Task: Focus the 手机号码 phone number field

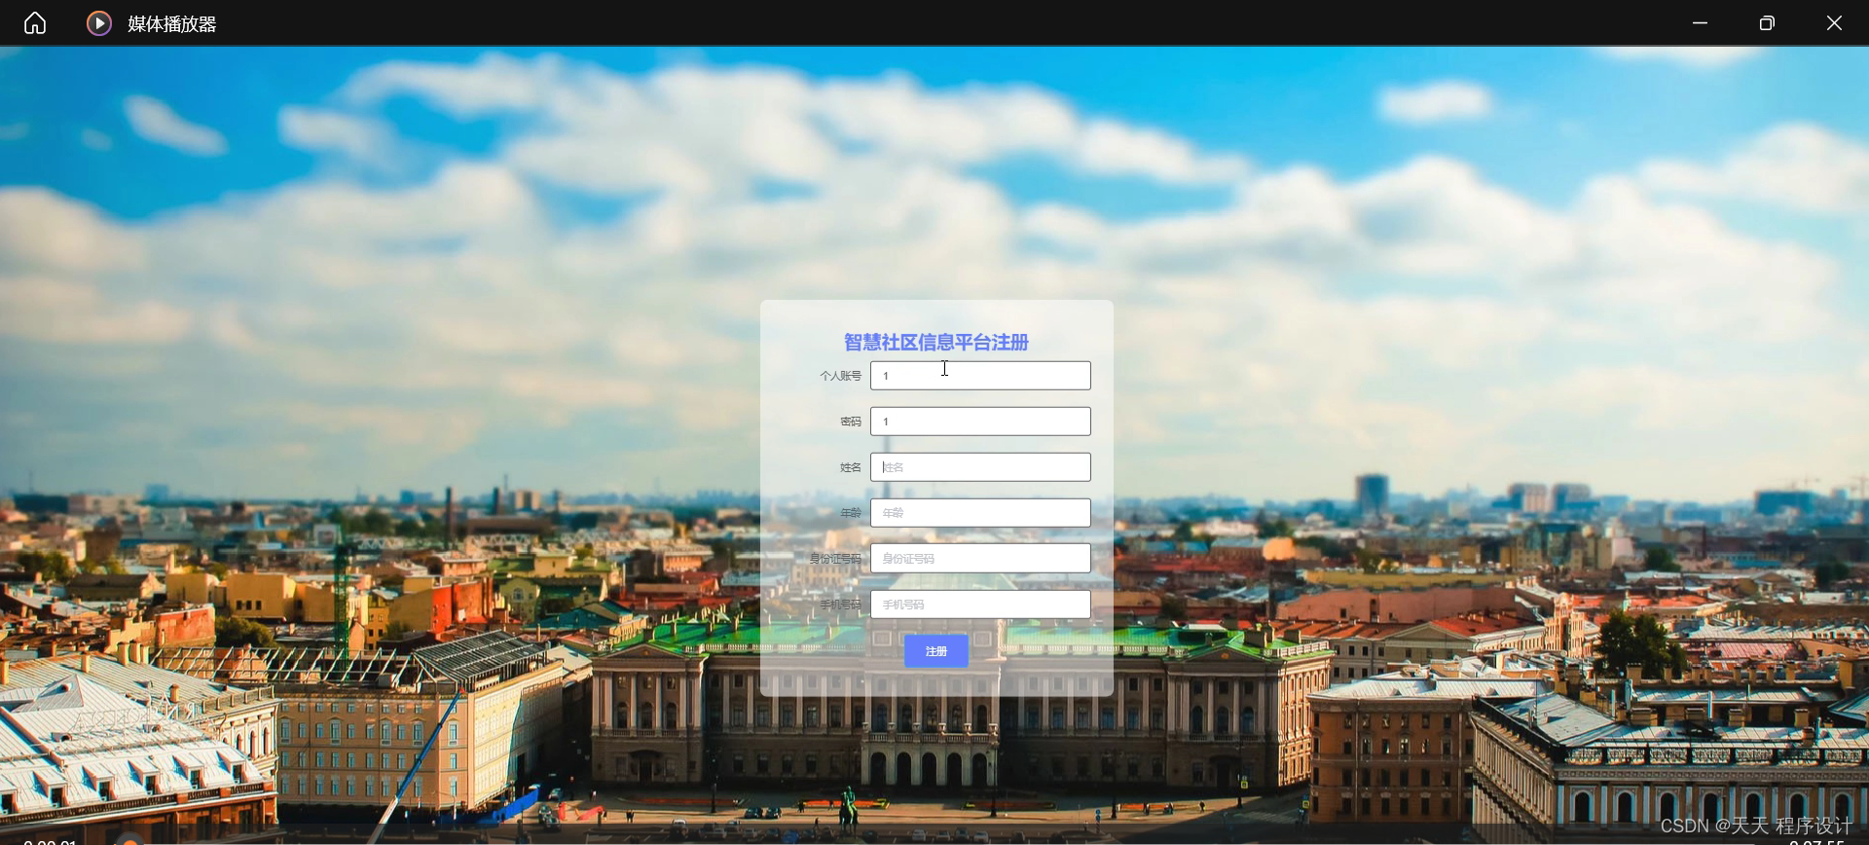Action: pyautogui.click(x=980, y=605)
